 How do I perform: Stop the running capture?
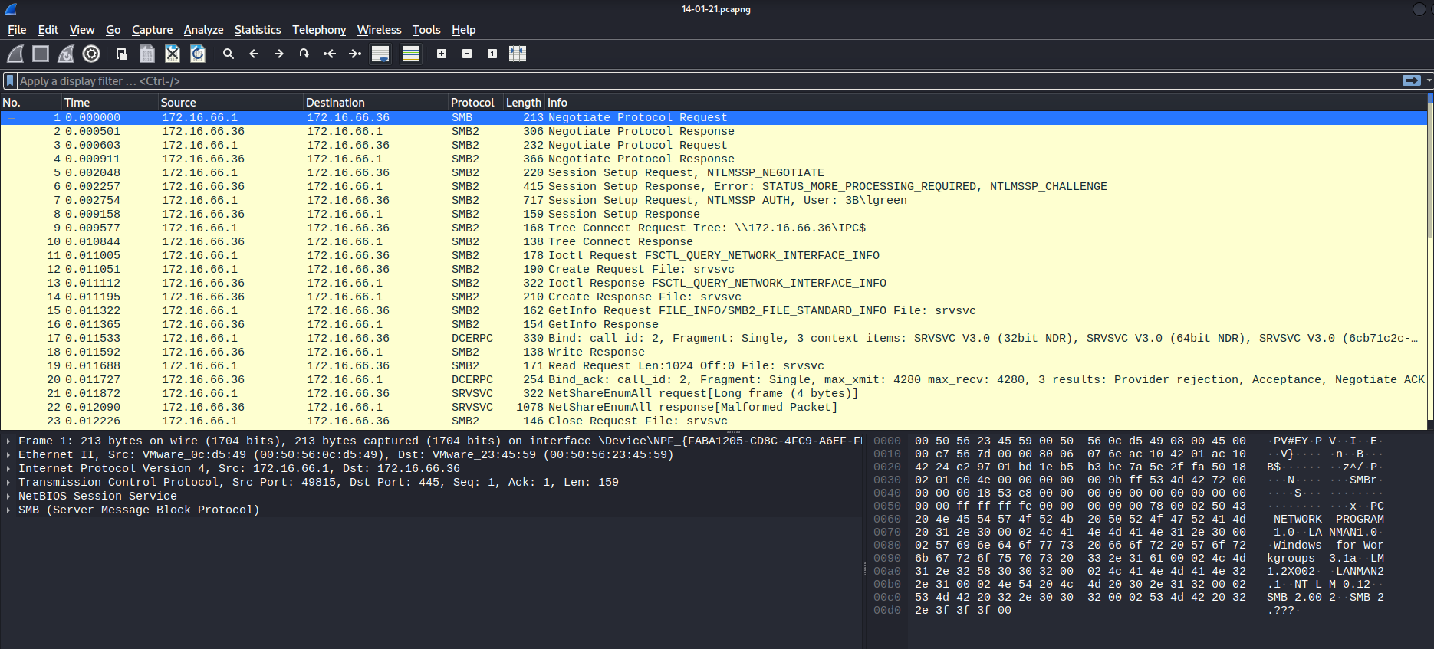(x=41, y=54)
